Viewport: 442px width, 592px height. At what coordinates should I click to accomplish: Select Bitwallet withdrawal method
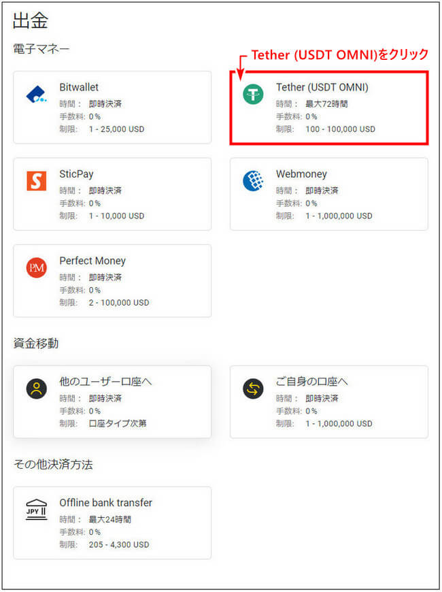click(112, 108)
